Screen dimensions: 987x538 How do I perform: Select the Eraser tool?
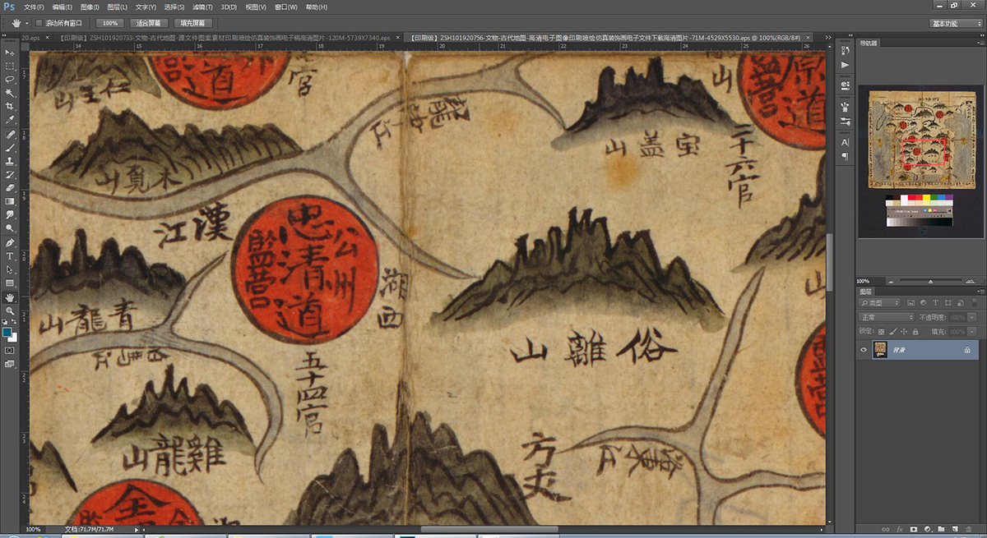pos(10,188)
